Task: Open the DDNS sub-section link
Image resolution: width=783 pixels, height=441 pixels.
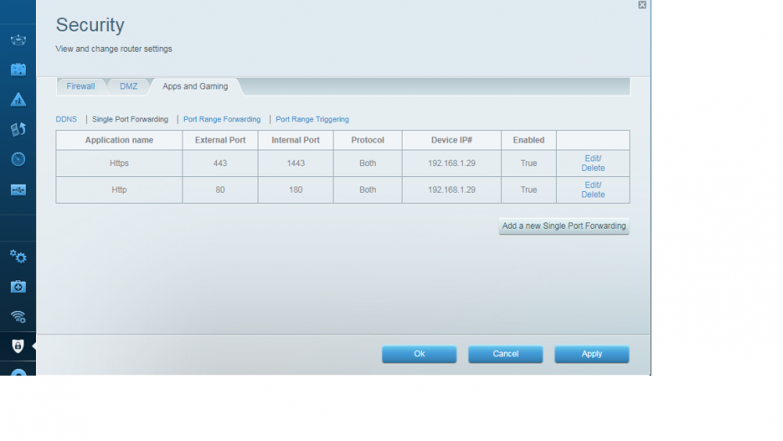Action: pos(67,119)
